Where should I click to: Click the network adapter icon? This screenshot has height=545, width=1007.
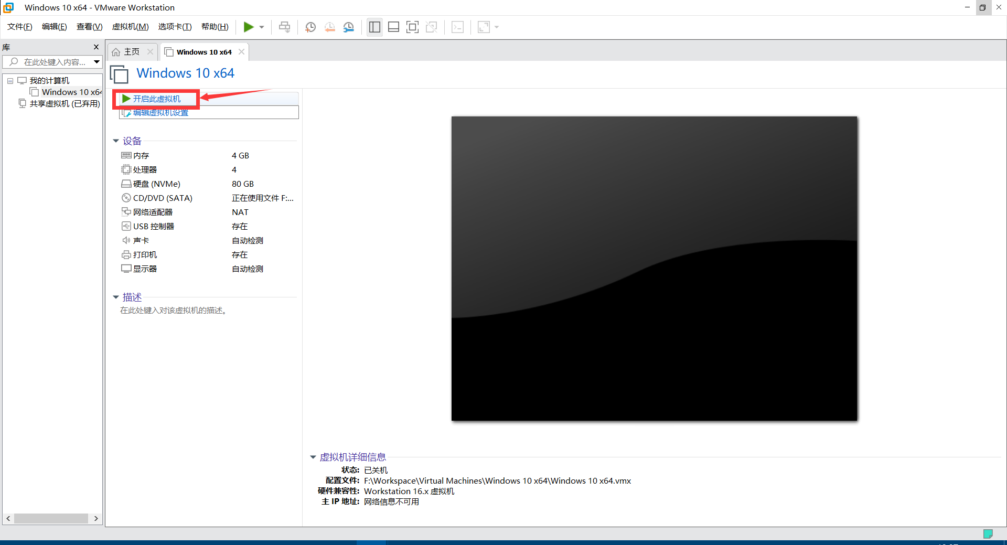pos(126,212)
